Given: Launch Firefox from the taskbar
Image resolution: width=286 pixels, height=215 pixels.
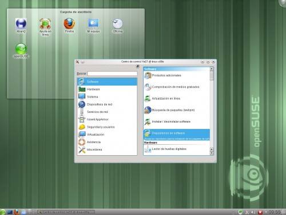Looking at the screenshot, I should [17, 212].
